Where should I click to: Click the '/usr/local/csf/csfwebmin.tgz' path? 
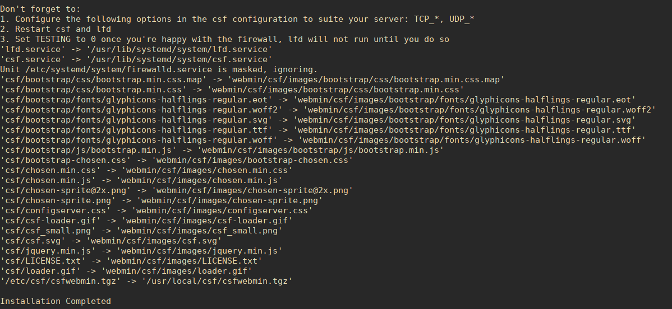pyautogui.click(x=217, y=281)
